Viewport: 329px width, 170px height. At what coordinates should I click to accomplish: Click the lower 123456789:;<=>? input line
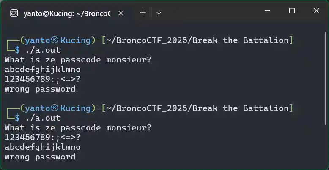click(43, 138)
